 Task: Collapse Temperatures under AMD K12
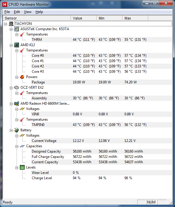click(17, 51)
